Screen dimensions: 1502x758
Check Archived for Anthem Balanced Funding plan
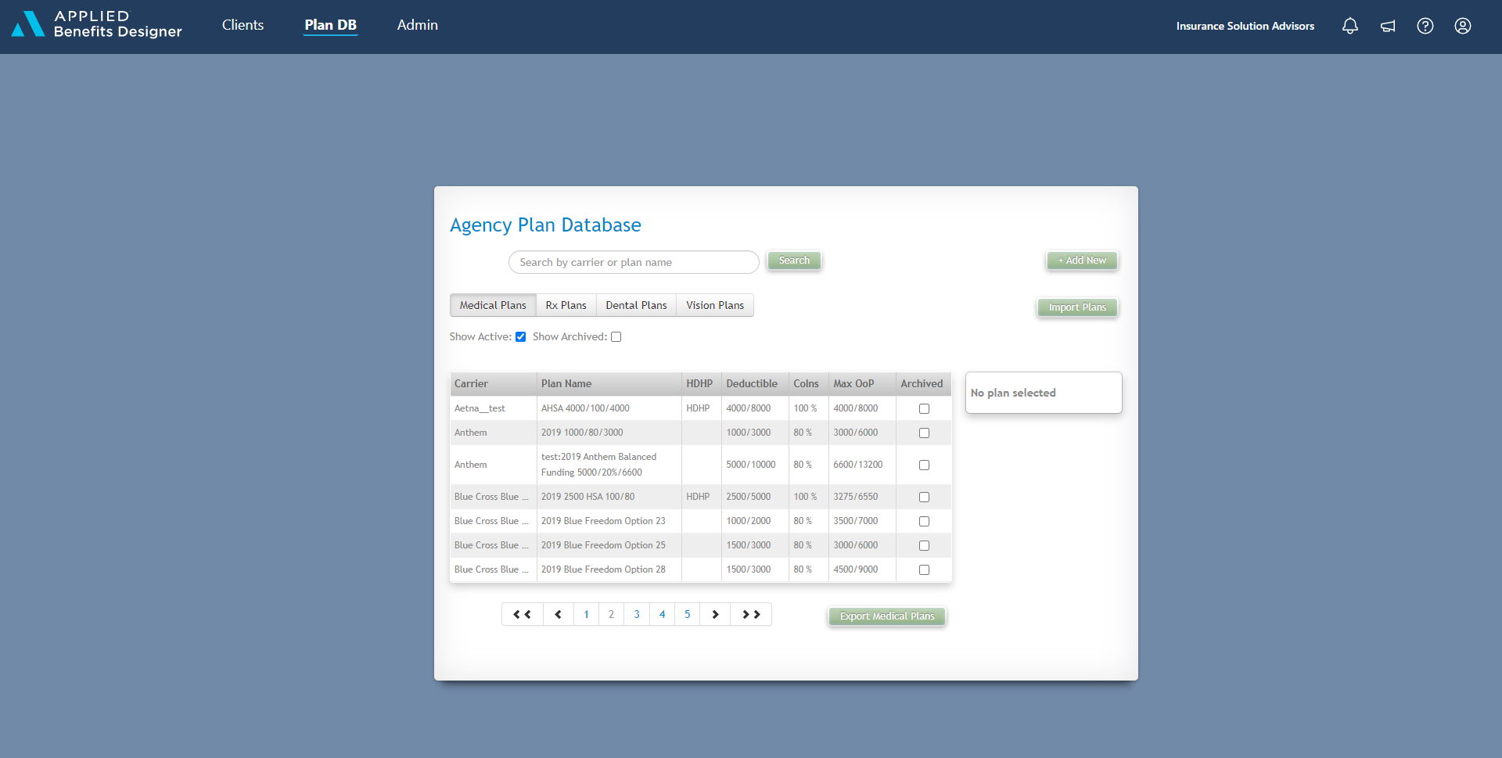point(924,465)
